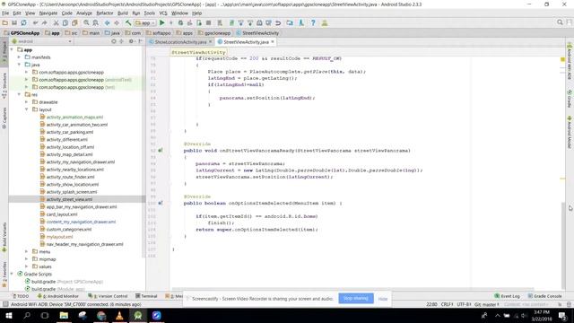
Task: Click the Hide link in Screencastify bar
Action: pyautogui.click(x=383, y=299)
